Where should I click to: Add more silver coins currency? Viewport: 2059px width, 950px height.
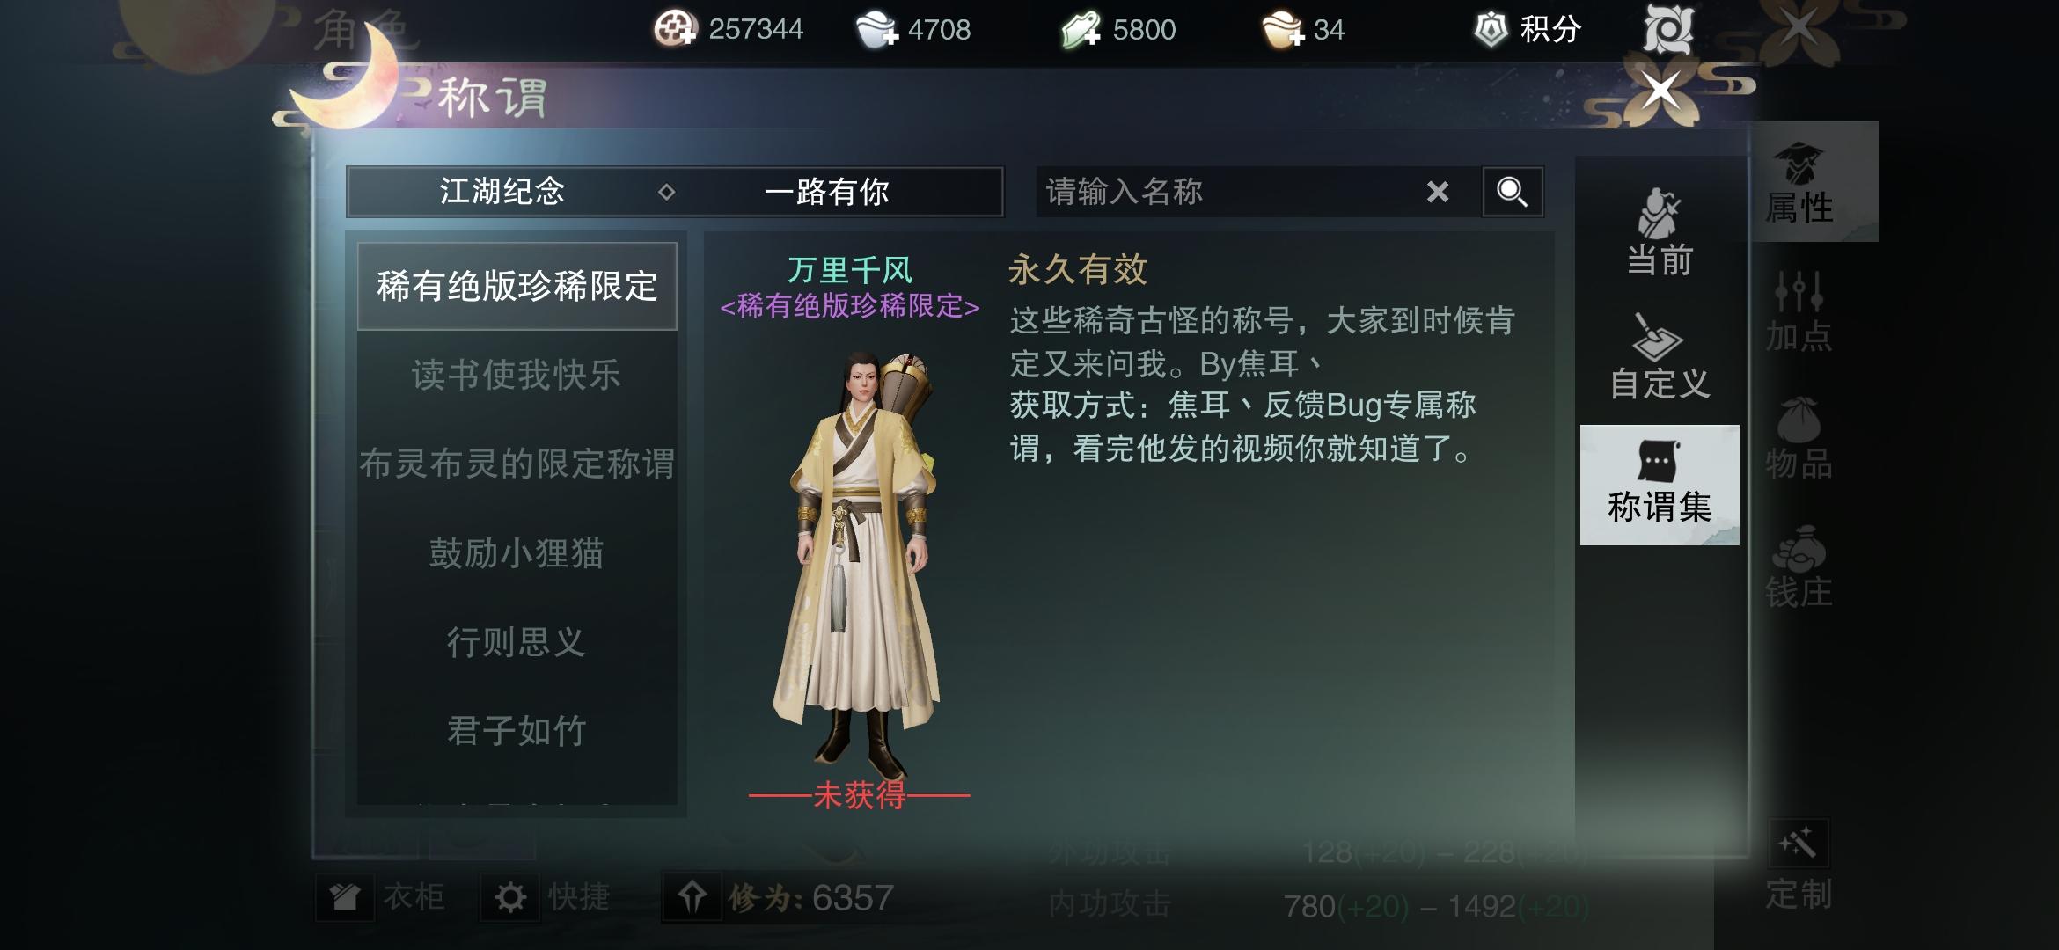[877, 31]
